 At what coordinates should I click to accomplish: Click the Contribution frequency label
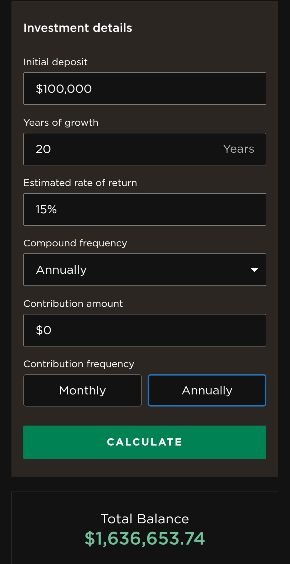tap(79, 364)
